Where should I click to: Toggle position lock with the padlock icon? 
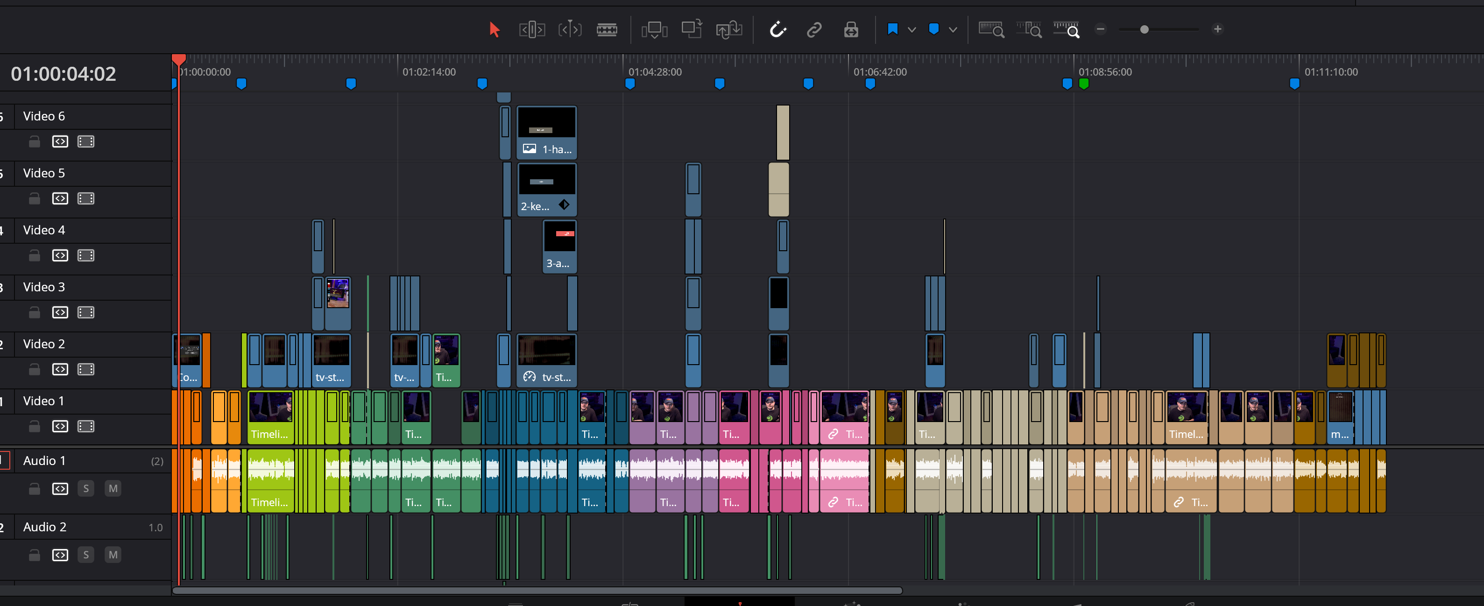coord(851,29)
